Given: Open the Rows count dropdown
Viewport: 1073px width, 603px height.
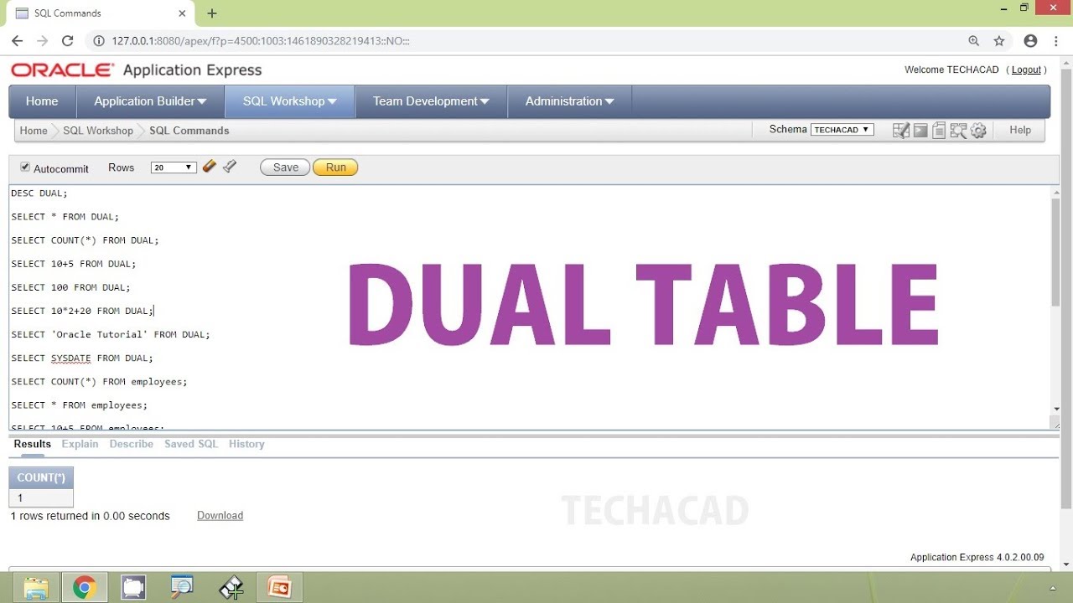Looking at the screenshot, I should 174,167.
